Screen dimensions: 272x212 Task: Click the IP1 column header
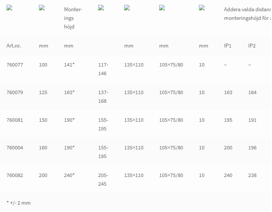[227, 46]
